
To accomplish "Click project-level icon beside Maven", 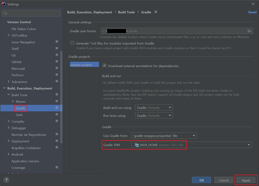I will 57,101.
